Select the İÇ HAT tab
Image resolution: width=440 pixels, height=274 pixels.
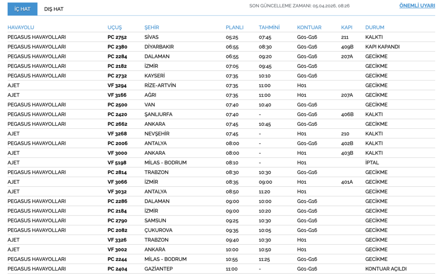pyautogui.click(x=22, y=9)
